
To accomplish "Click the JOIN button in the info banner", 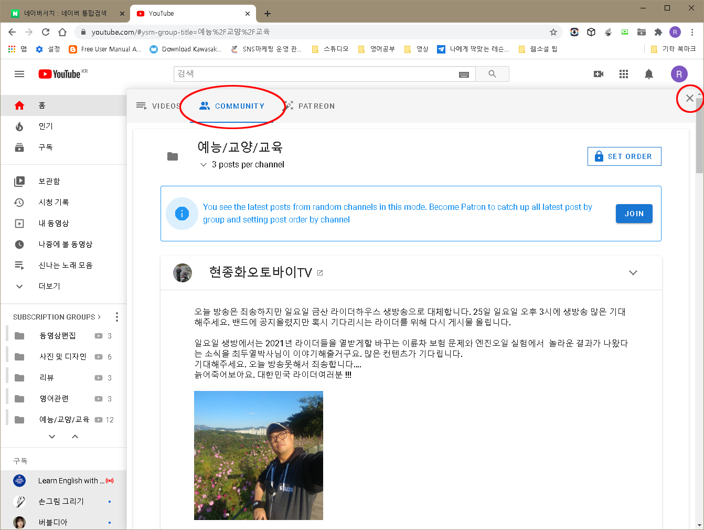I will point(634,214).
